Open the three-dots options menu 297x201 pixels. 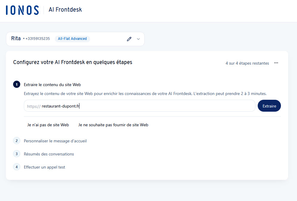coord(276,63)
